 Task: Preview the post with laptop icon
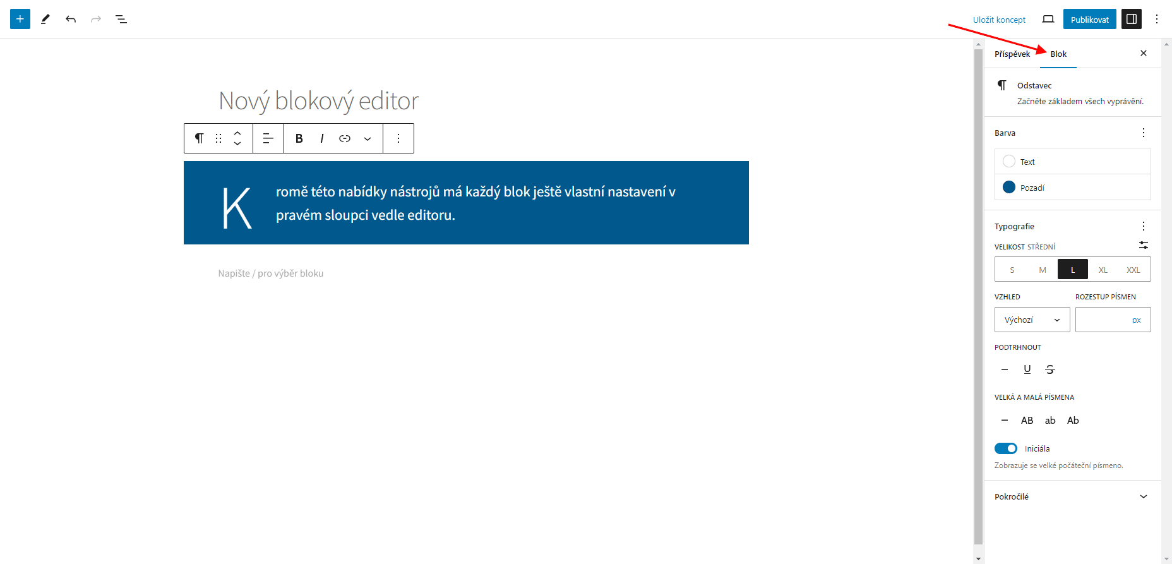(x=1048, y=19)
